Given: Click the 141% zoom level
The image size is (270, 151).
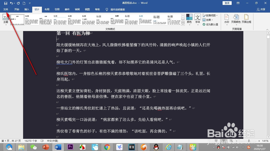Looking at the screenshot, I should (x=265, y=141).
